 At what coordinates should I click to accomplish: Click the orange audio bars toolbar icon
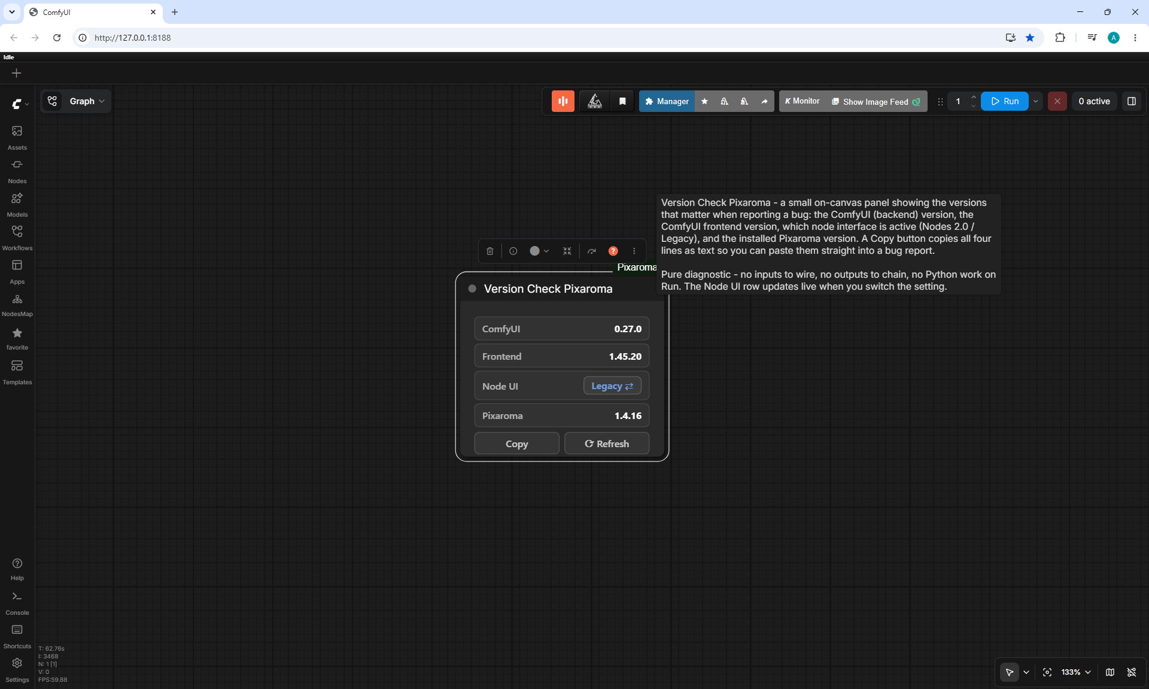coord(563,101)
